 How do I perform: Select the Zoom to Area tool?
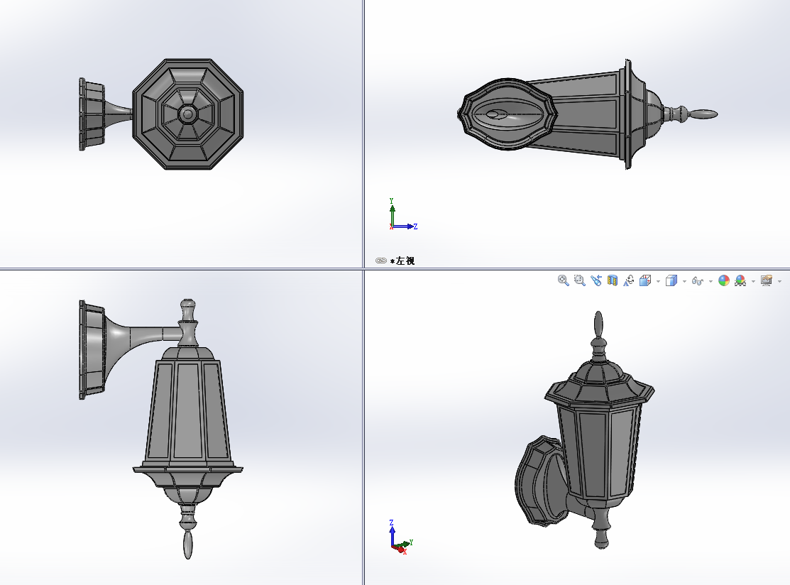580,280
